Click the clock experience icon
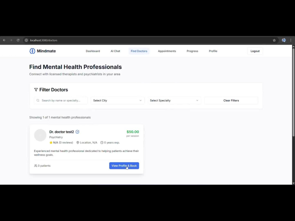Image resolution: width=295 pixels, height=221 pixels. tap(102, 142)
